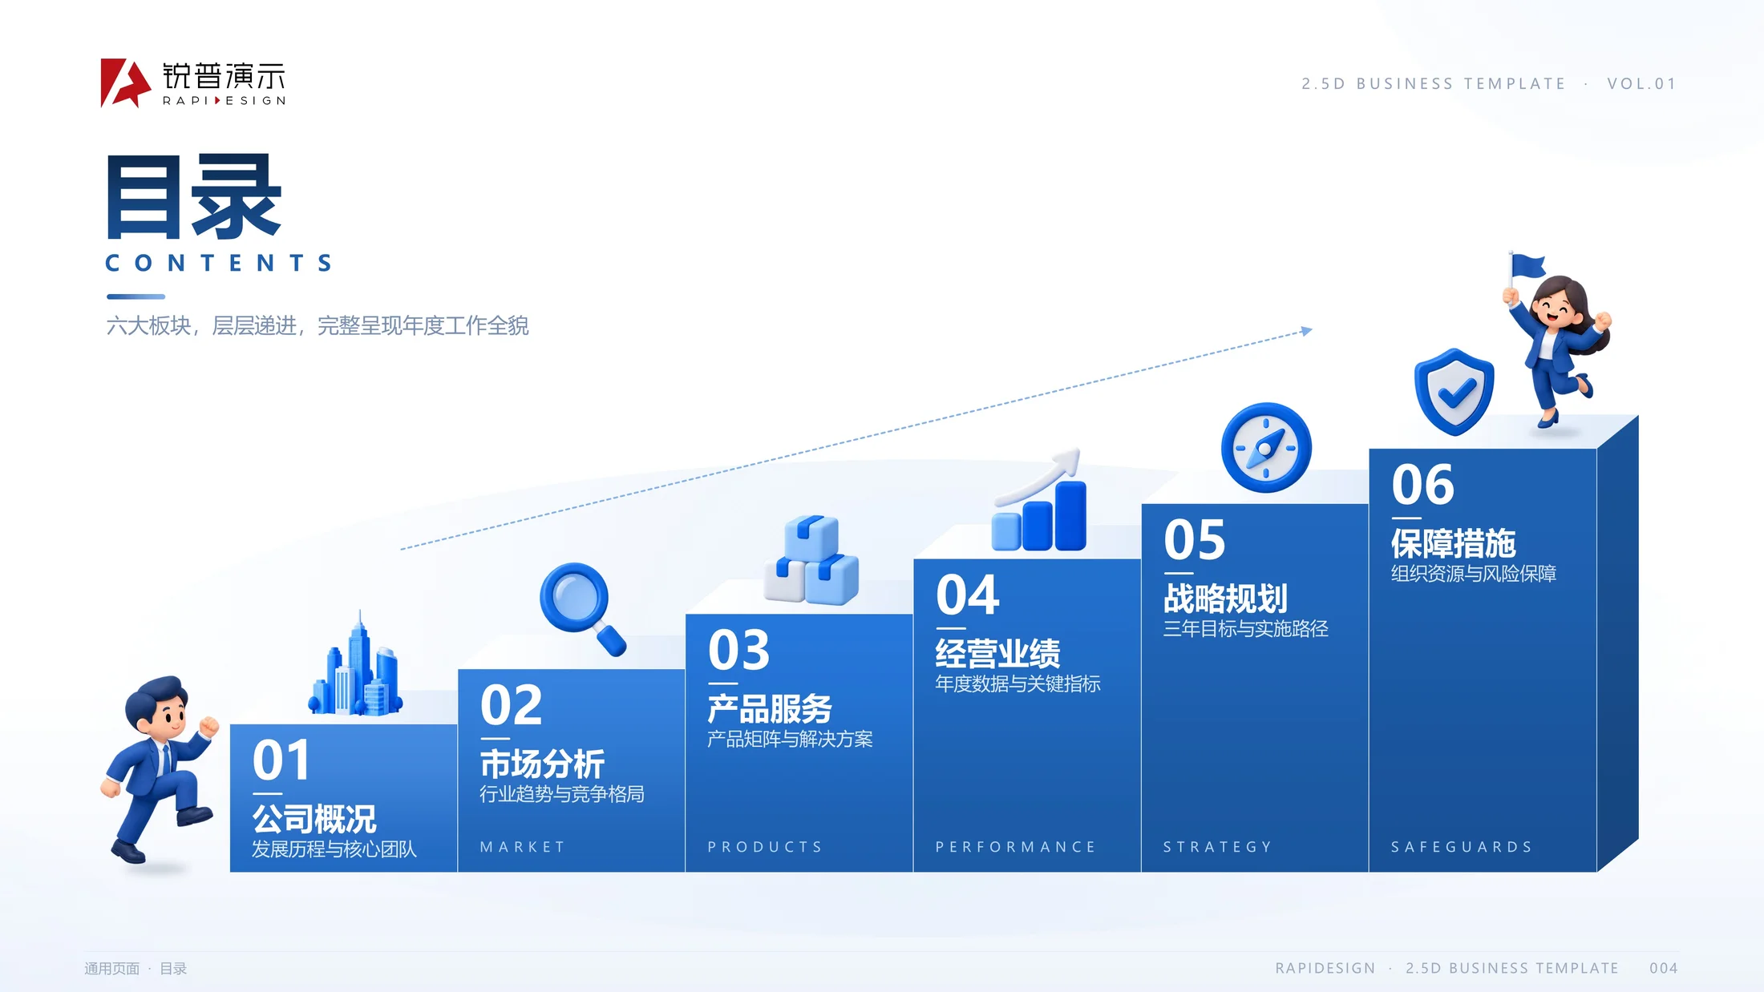Select the PERFORMANCE label

[x=1015, y=847]
